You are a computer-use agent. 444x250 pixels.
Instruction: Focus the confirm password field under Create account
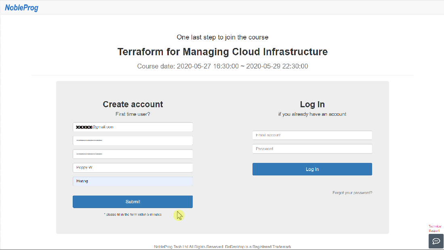point(133,154)
